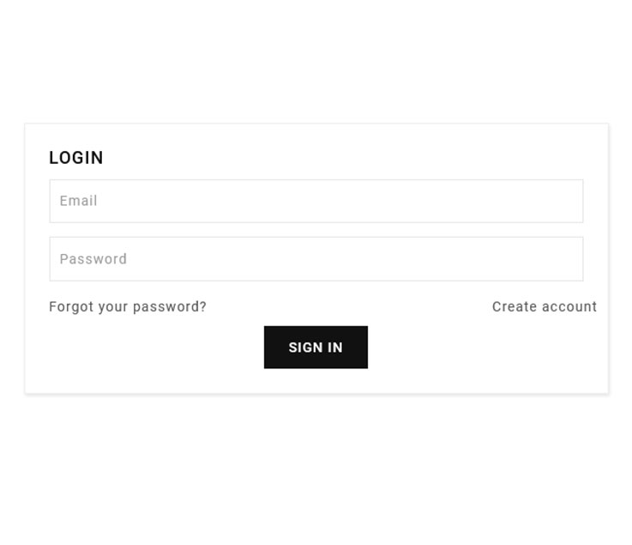Screen dimensions: 632x545
Task: Start password recovery via Forgot link
Action: pos(128,306)
